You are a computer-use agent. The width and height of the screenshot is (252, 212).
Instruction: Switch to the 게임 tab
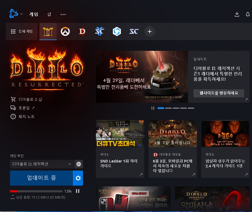click(x=34, y=14)
